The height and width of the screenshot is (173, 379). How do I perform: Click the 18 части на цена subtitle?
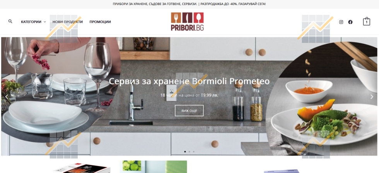click(x=189, y=95)
